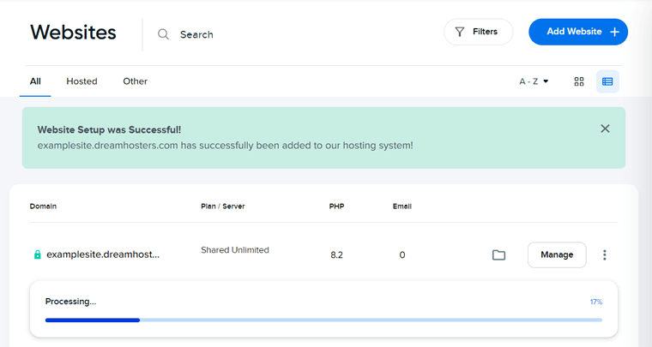Click the Manage button
This screenshot has height=347, width=652.
pyautogui.click(x=557, y=254)
